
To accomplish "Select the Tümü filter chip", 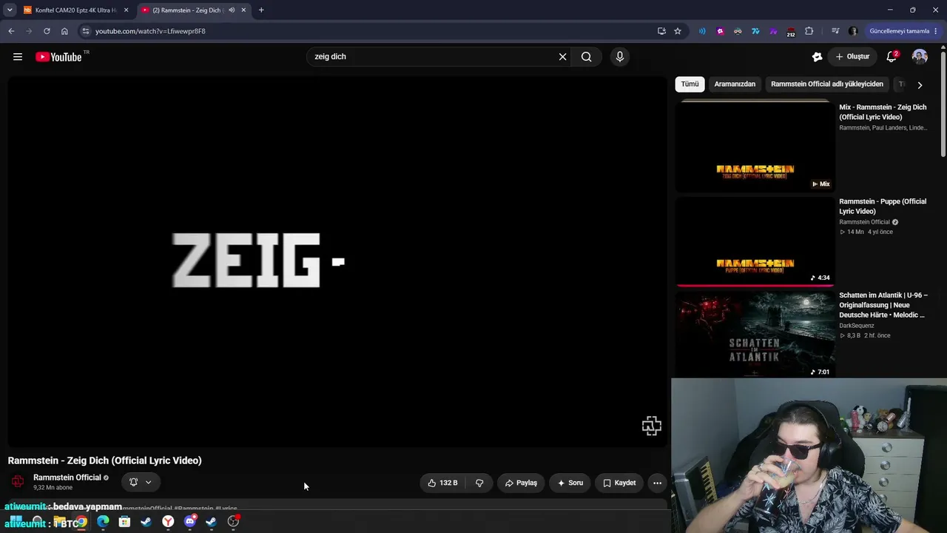I will point(690,84).
